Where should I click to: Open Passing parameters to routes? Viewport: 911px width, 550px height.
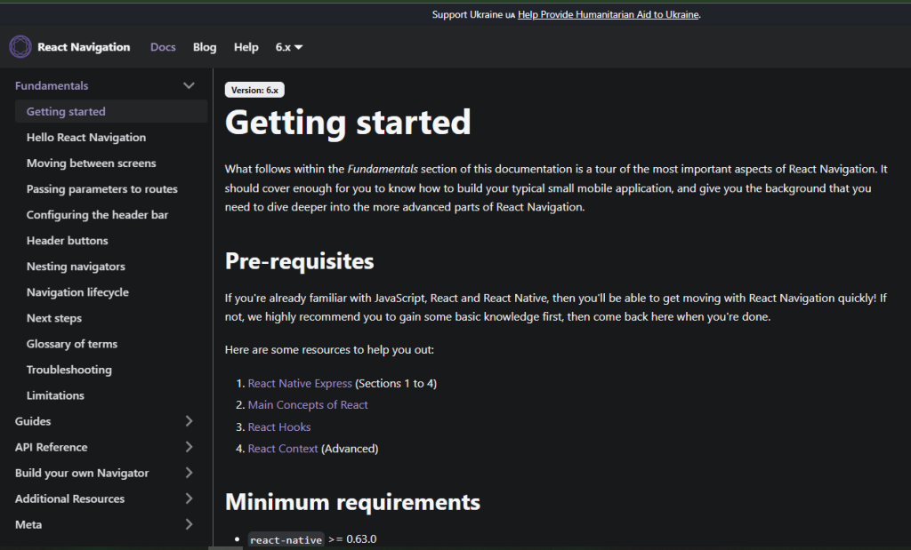(101, 189)
